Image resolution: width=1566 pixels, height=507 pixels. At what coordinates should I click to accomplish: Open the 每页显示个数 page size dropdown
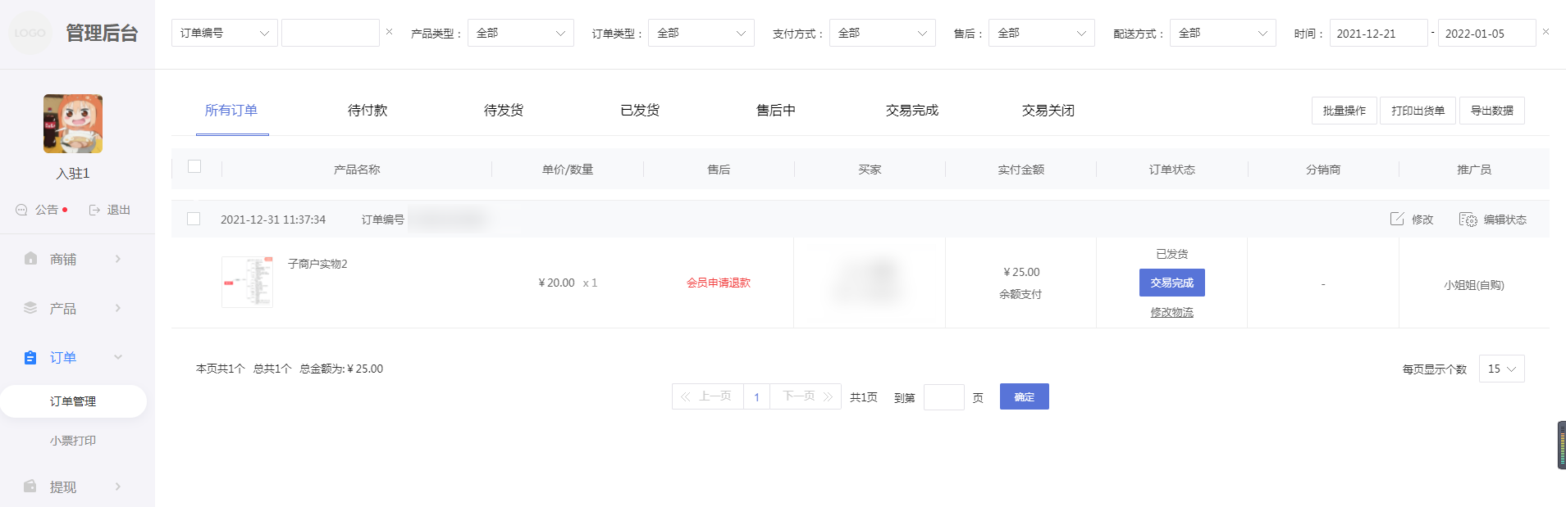pos(1501,369)
